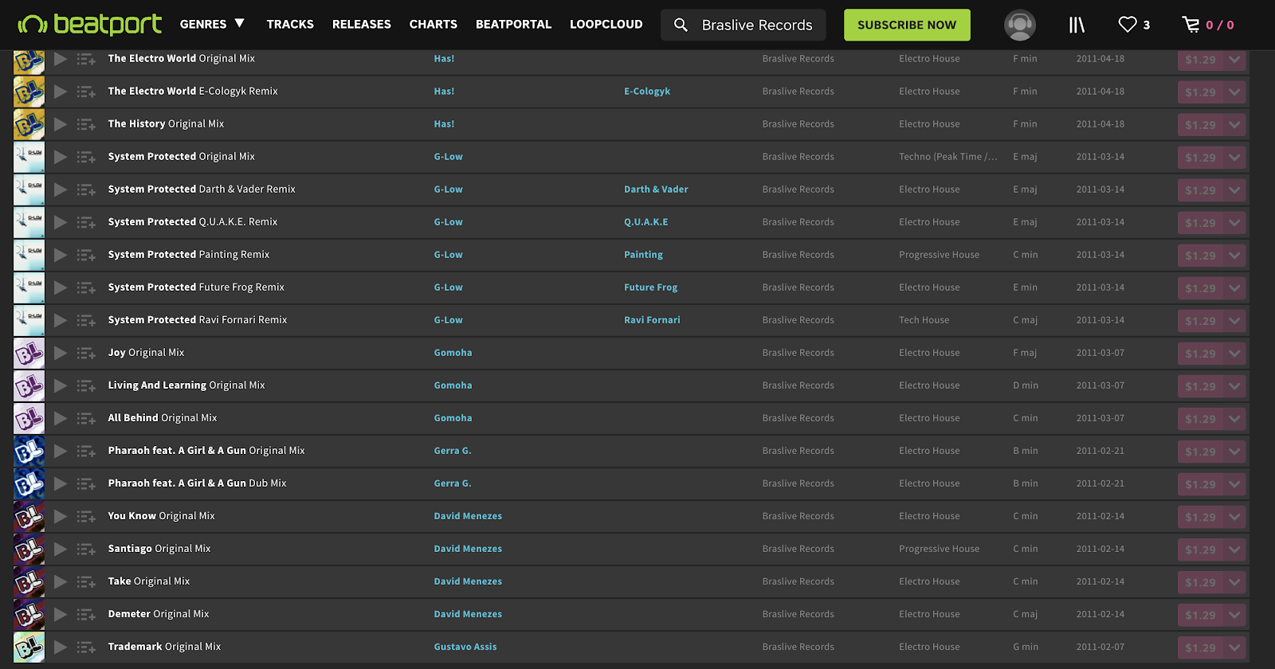Go to Beatport home logo
Viewport: 1275px width, 669px height.
[90, 24]
